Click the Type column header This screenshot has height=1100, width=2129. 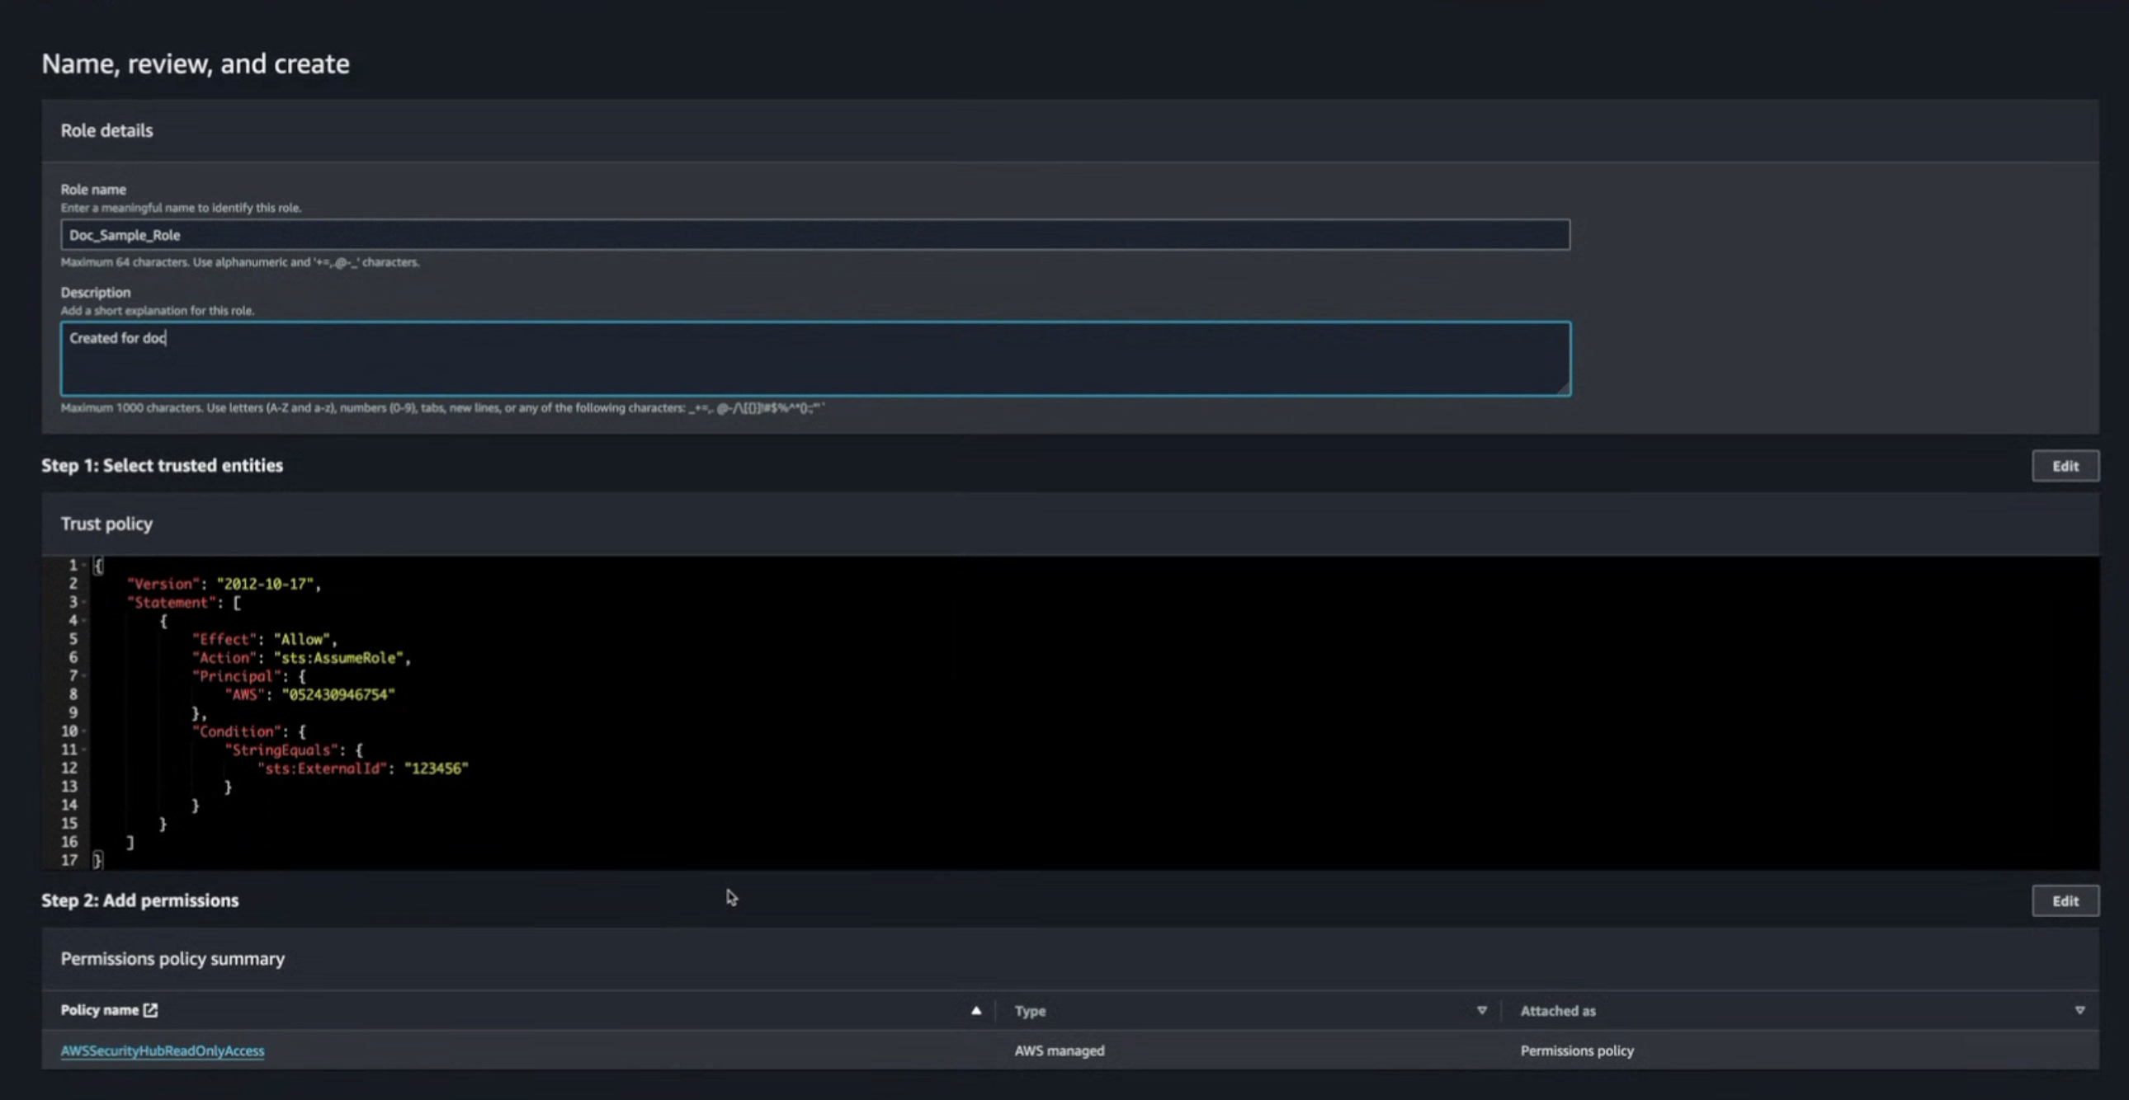pyautogui.click(x=1030, y=1011)
